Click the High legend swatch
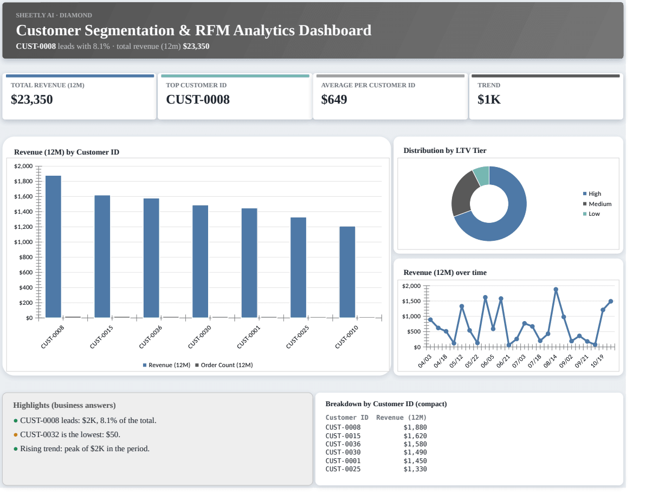 pos(585,194)
